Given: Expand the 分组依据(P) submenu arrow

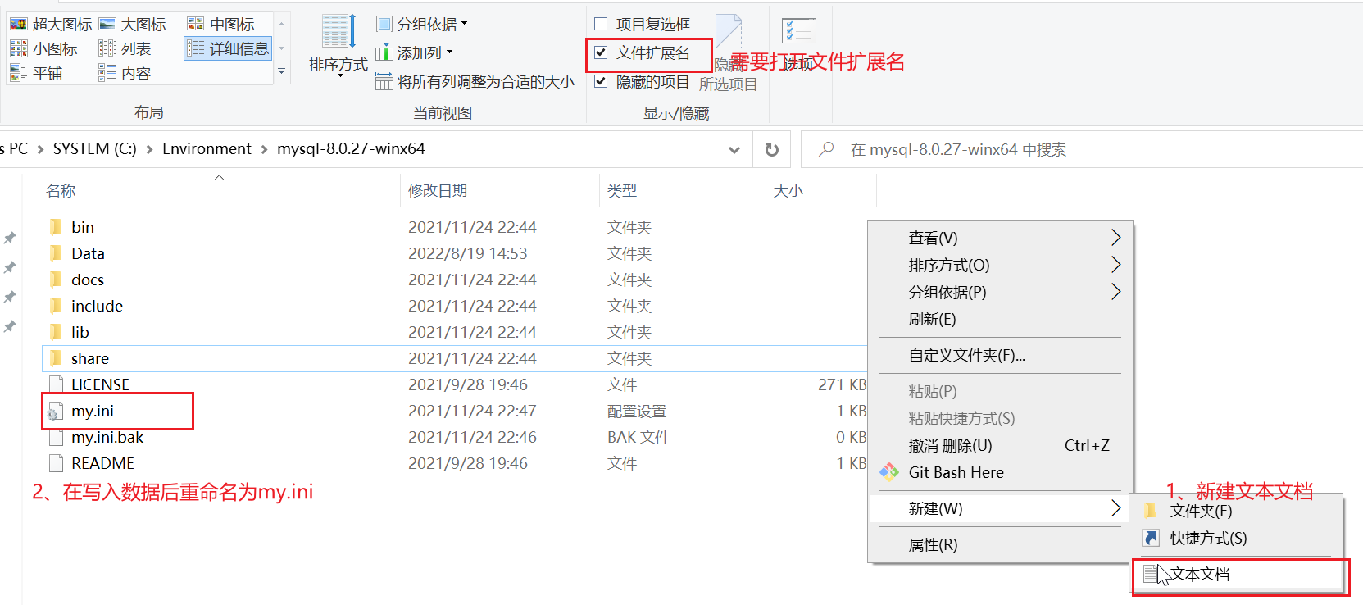Looking at the screenshot, I should pyautogui.click(x=1115, y=292).
